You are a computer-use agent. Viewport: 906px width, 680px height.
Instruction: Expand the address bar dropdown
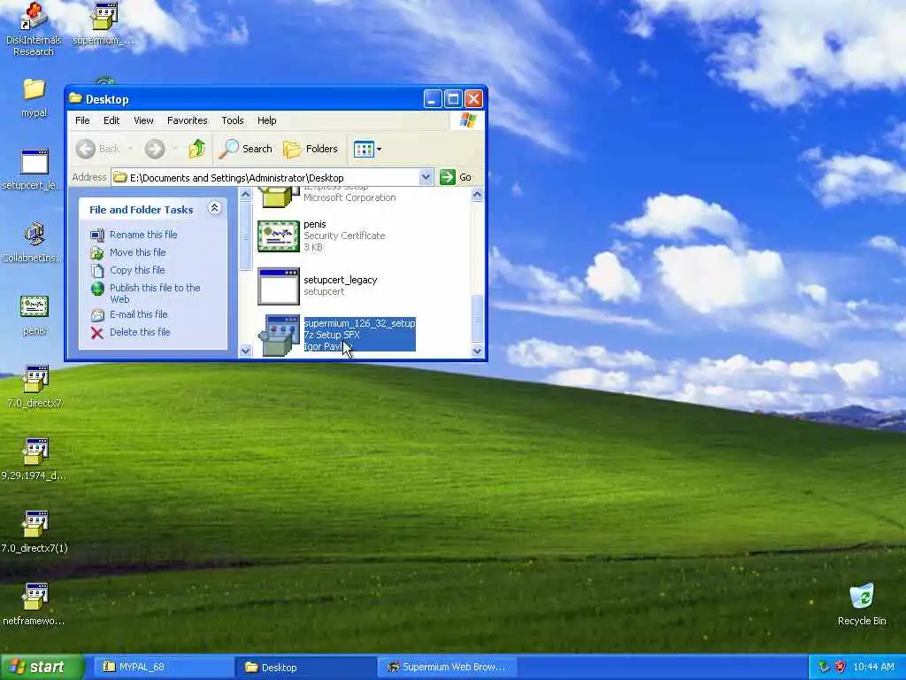coord(426,177)
